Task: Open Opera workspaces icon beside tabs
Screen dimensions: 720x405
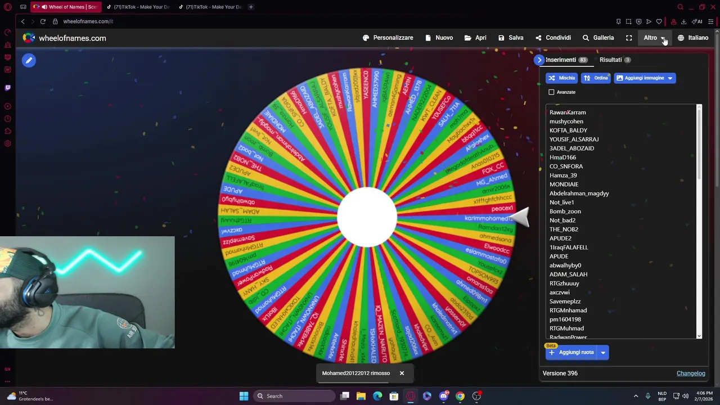Action: 23,7
